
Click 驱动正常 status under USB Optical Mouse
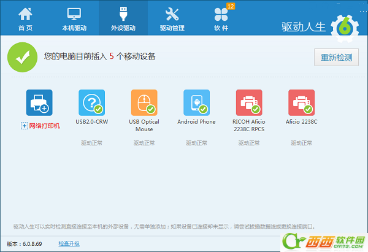144,143
